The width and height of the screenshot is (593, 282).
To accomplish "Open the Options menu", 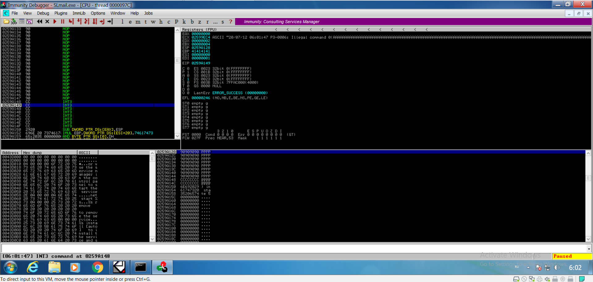I will click(x=98, y=13).
